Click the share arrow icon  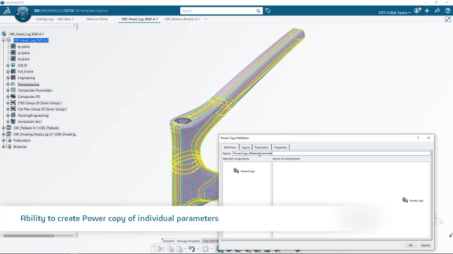click(x=437, y=11)
